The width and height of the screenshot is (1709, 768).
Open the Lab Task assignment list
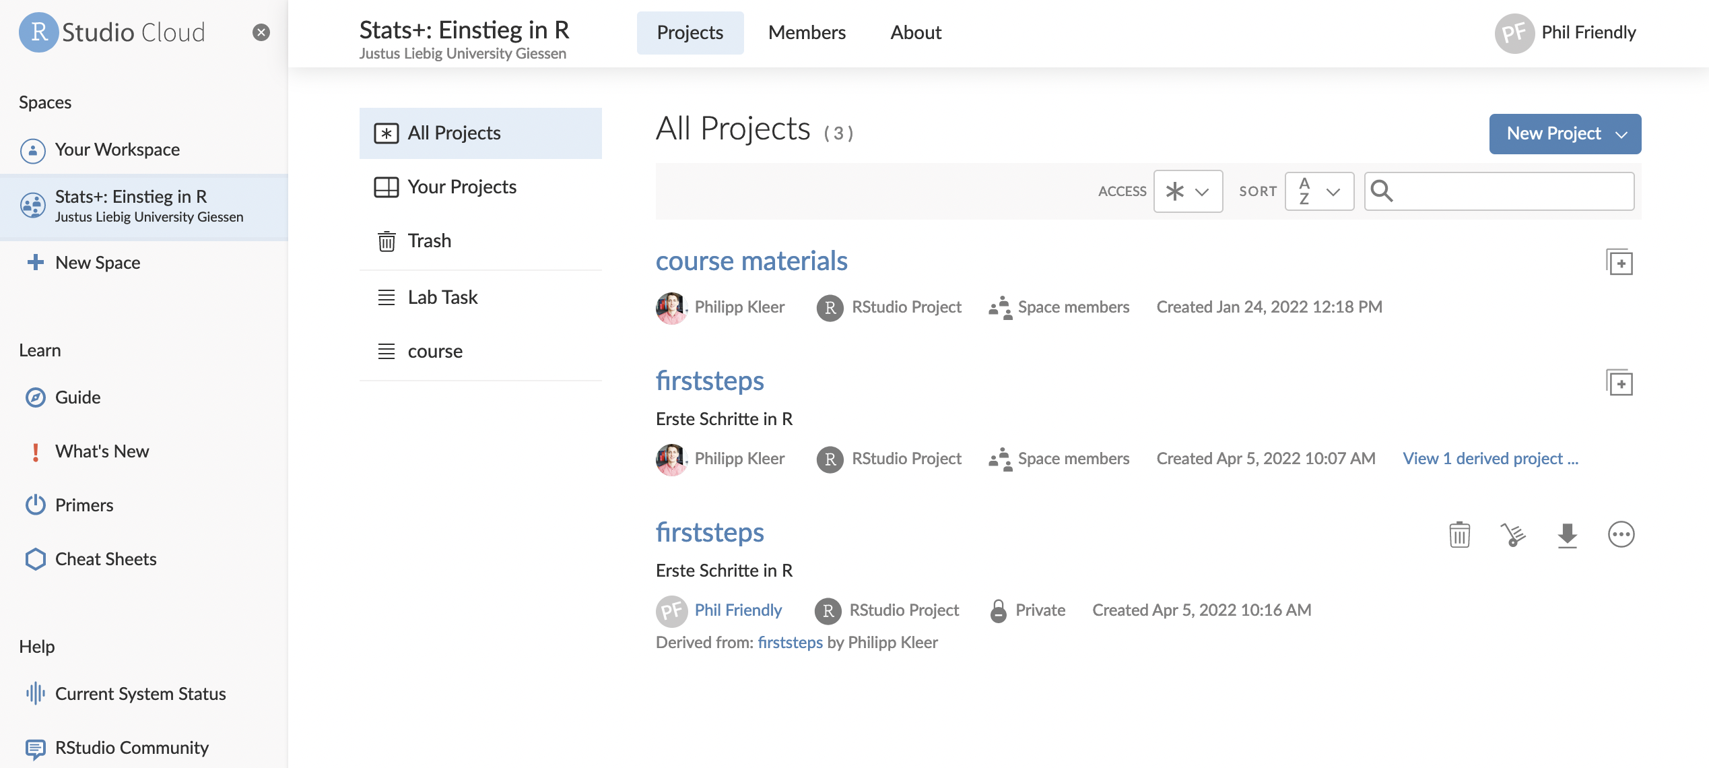pos(481,297)
